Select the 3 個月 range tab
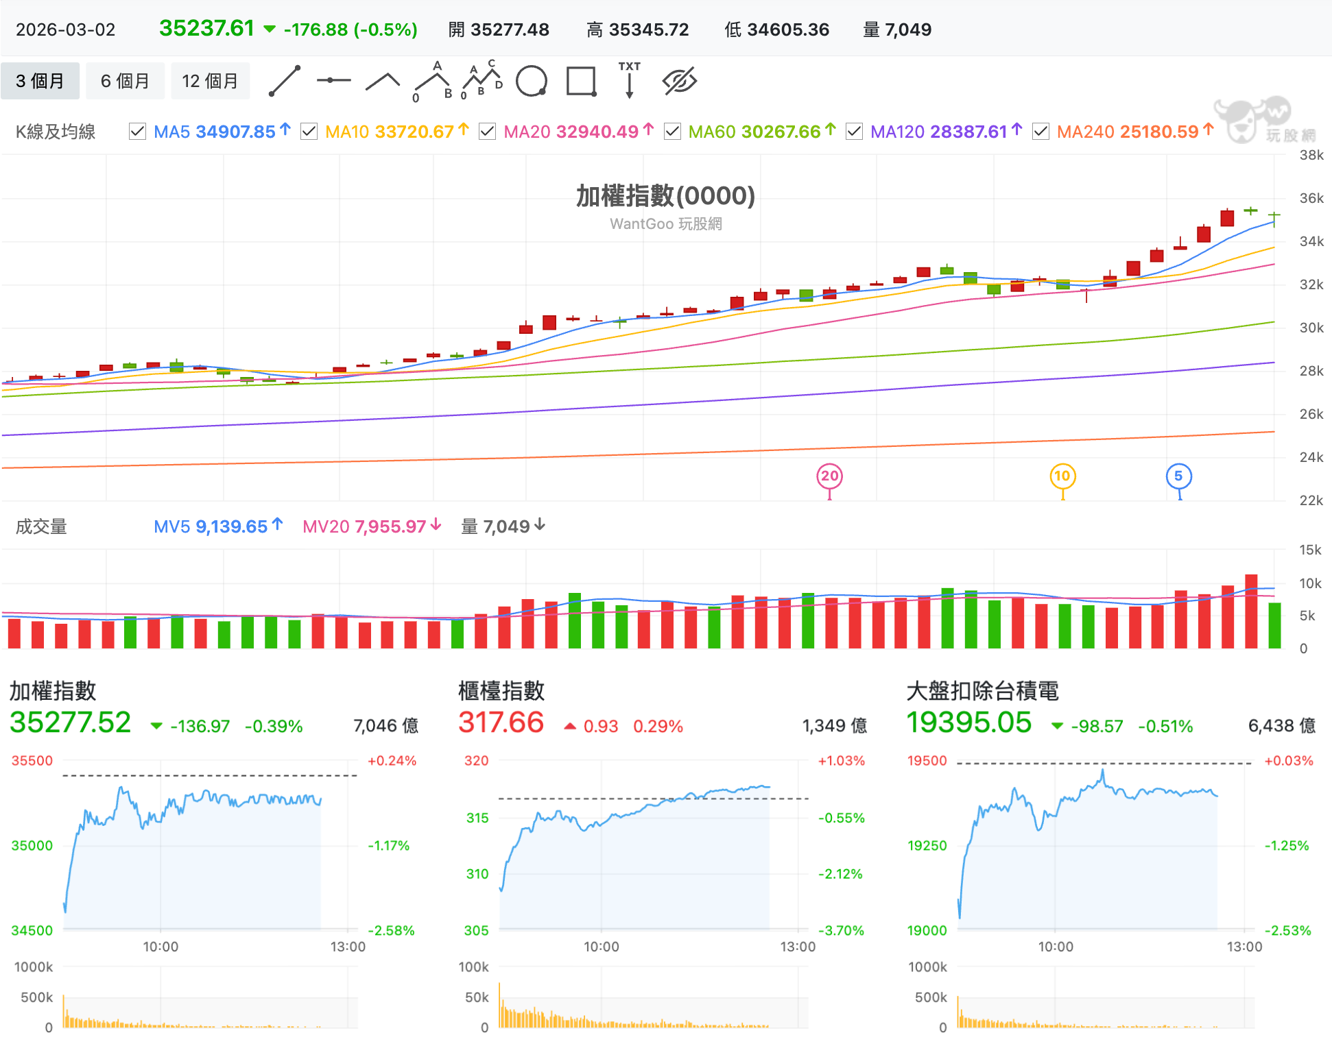 40,81
